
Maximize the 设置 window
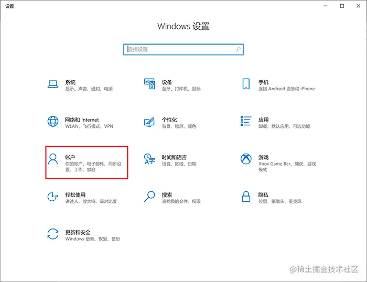click(x=342, y=6)
